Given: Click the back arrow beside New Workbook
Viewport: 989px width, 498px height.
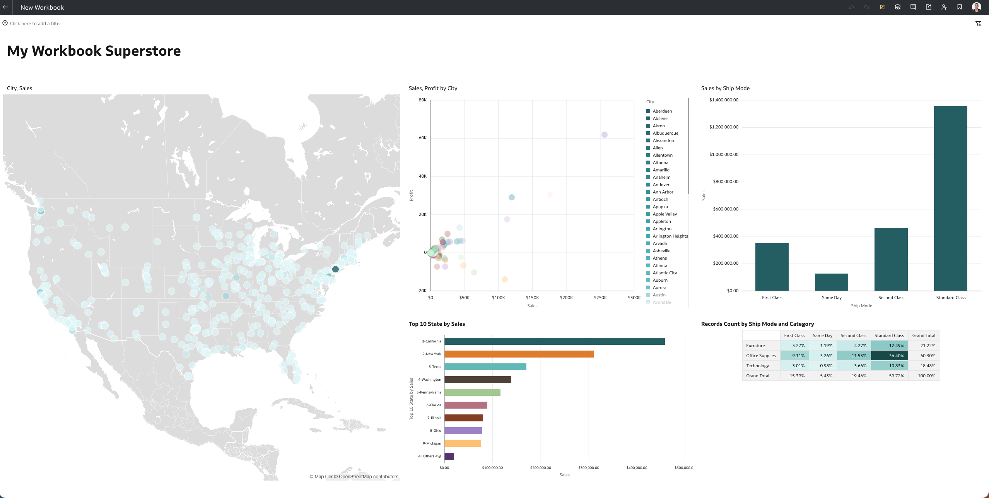Looking at the screenshot, I should pyautogui.click(x=5, y=7).
